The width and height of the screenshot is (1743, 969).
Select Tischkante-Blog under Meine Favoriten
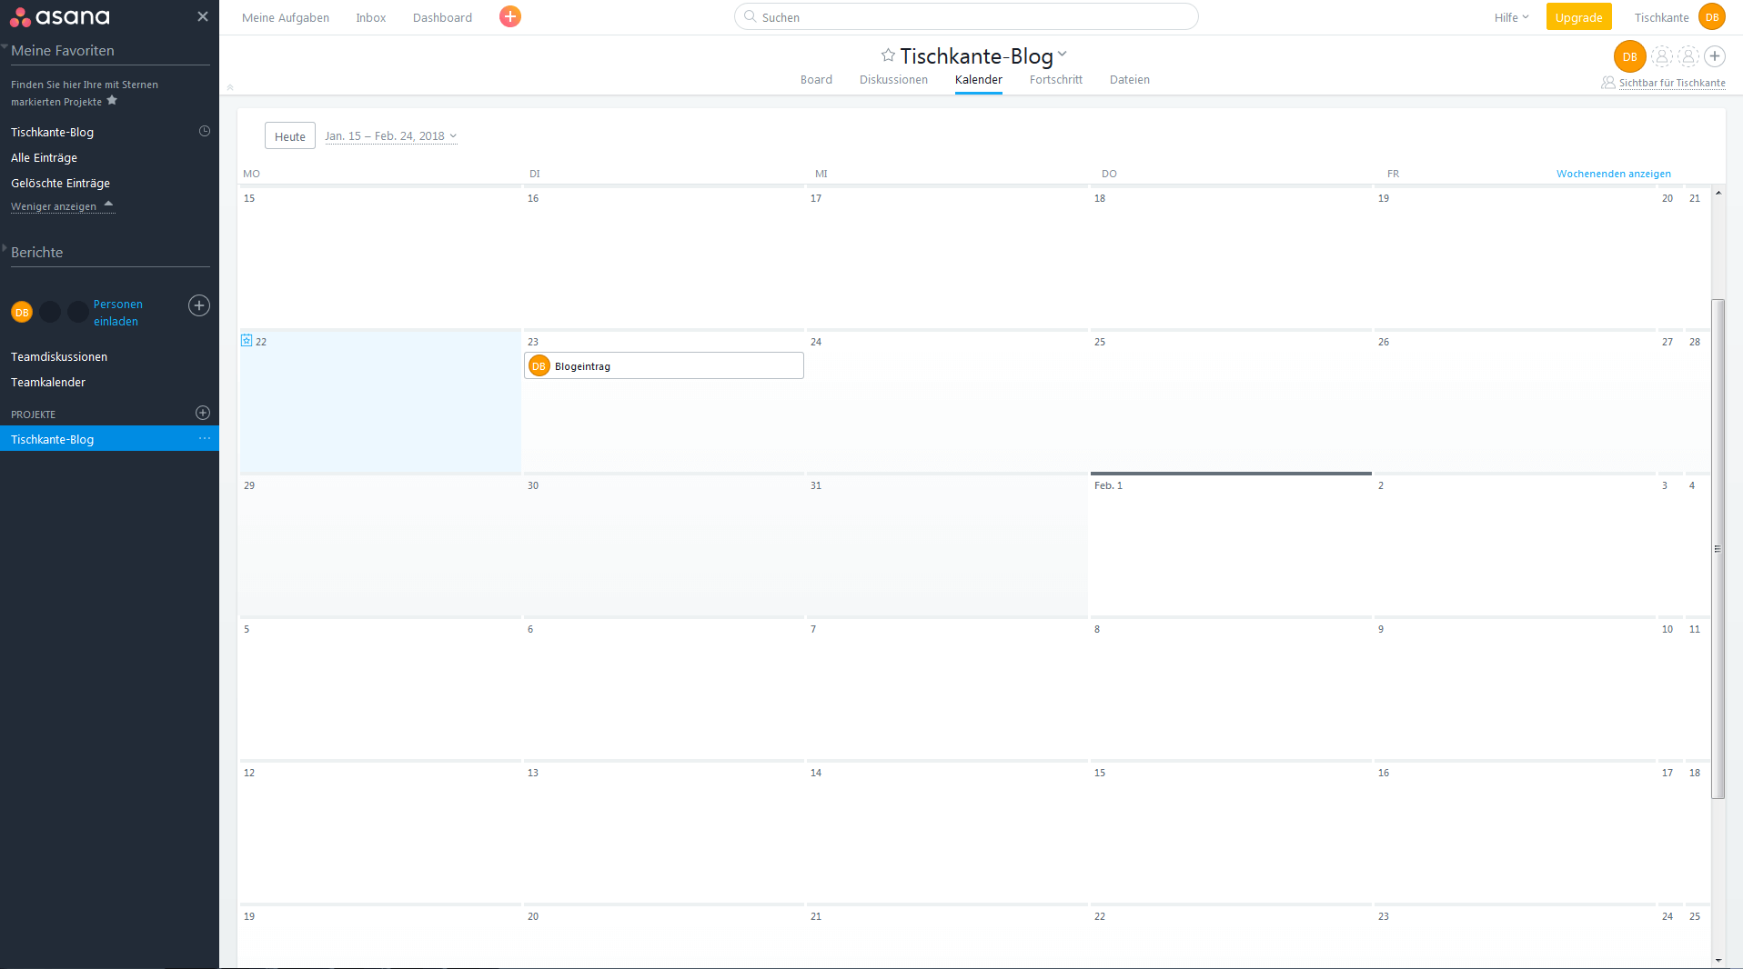click(52, 132)
